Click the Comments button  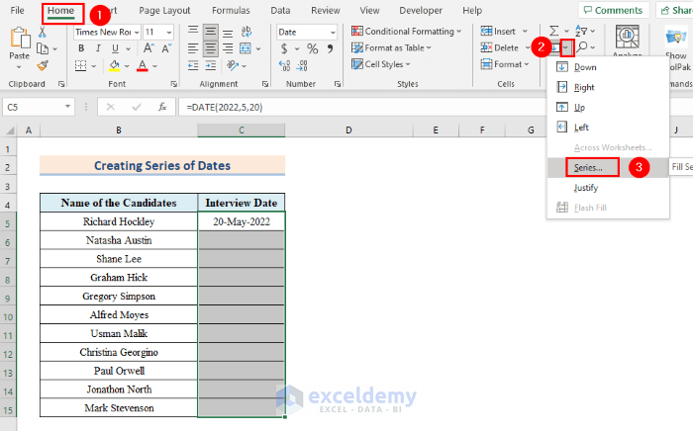pos(614,10)
